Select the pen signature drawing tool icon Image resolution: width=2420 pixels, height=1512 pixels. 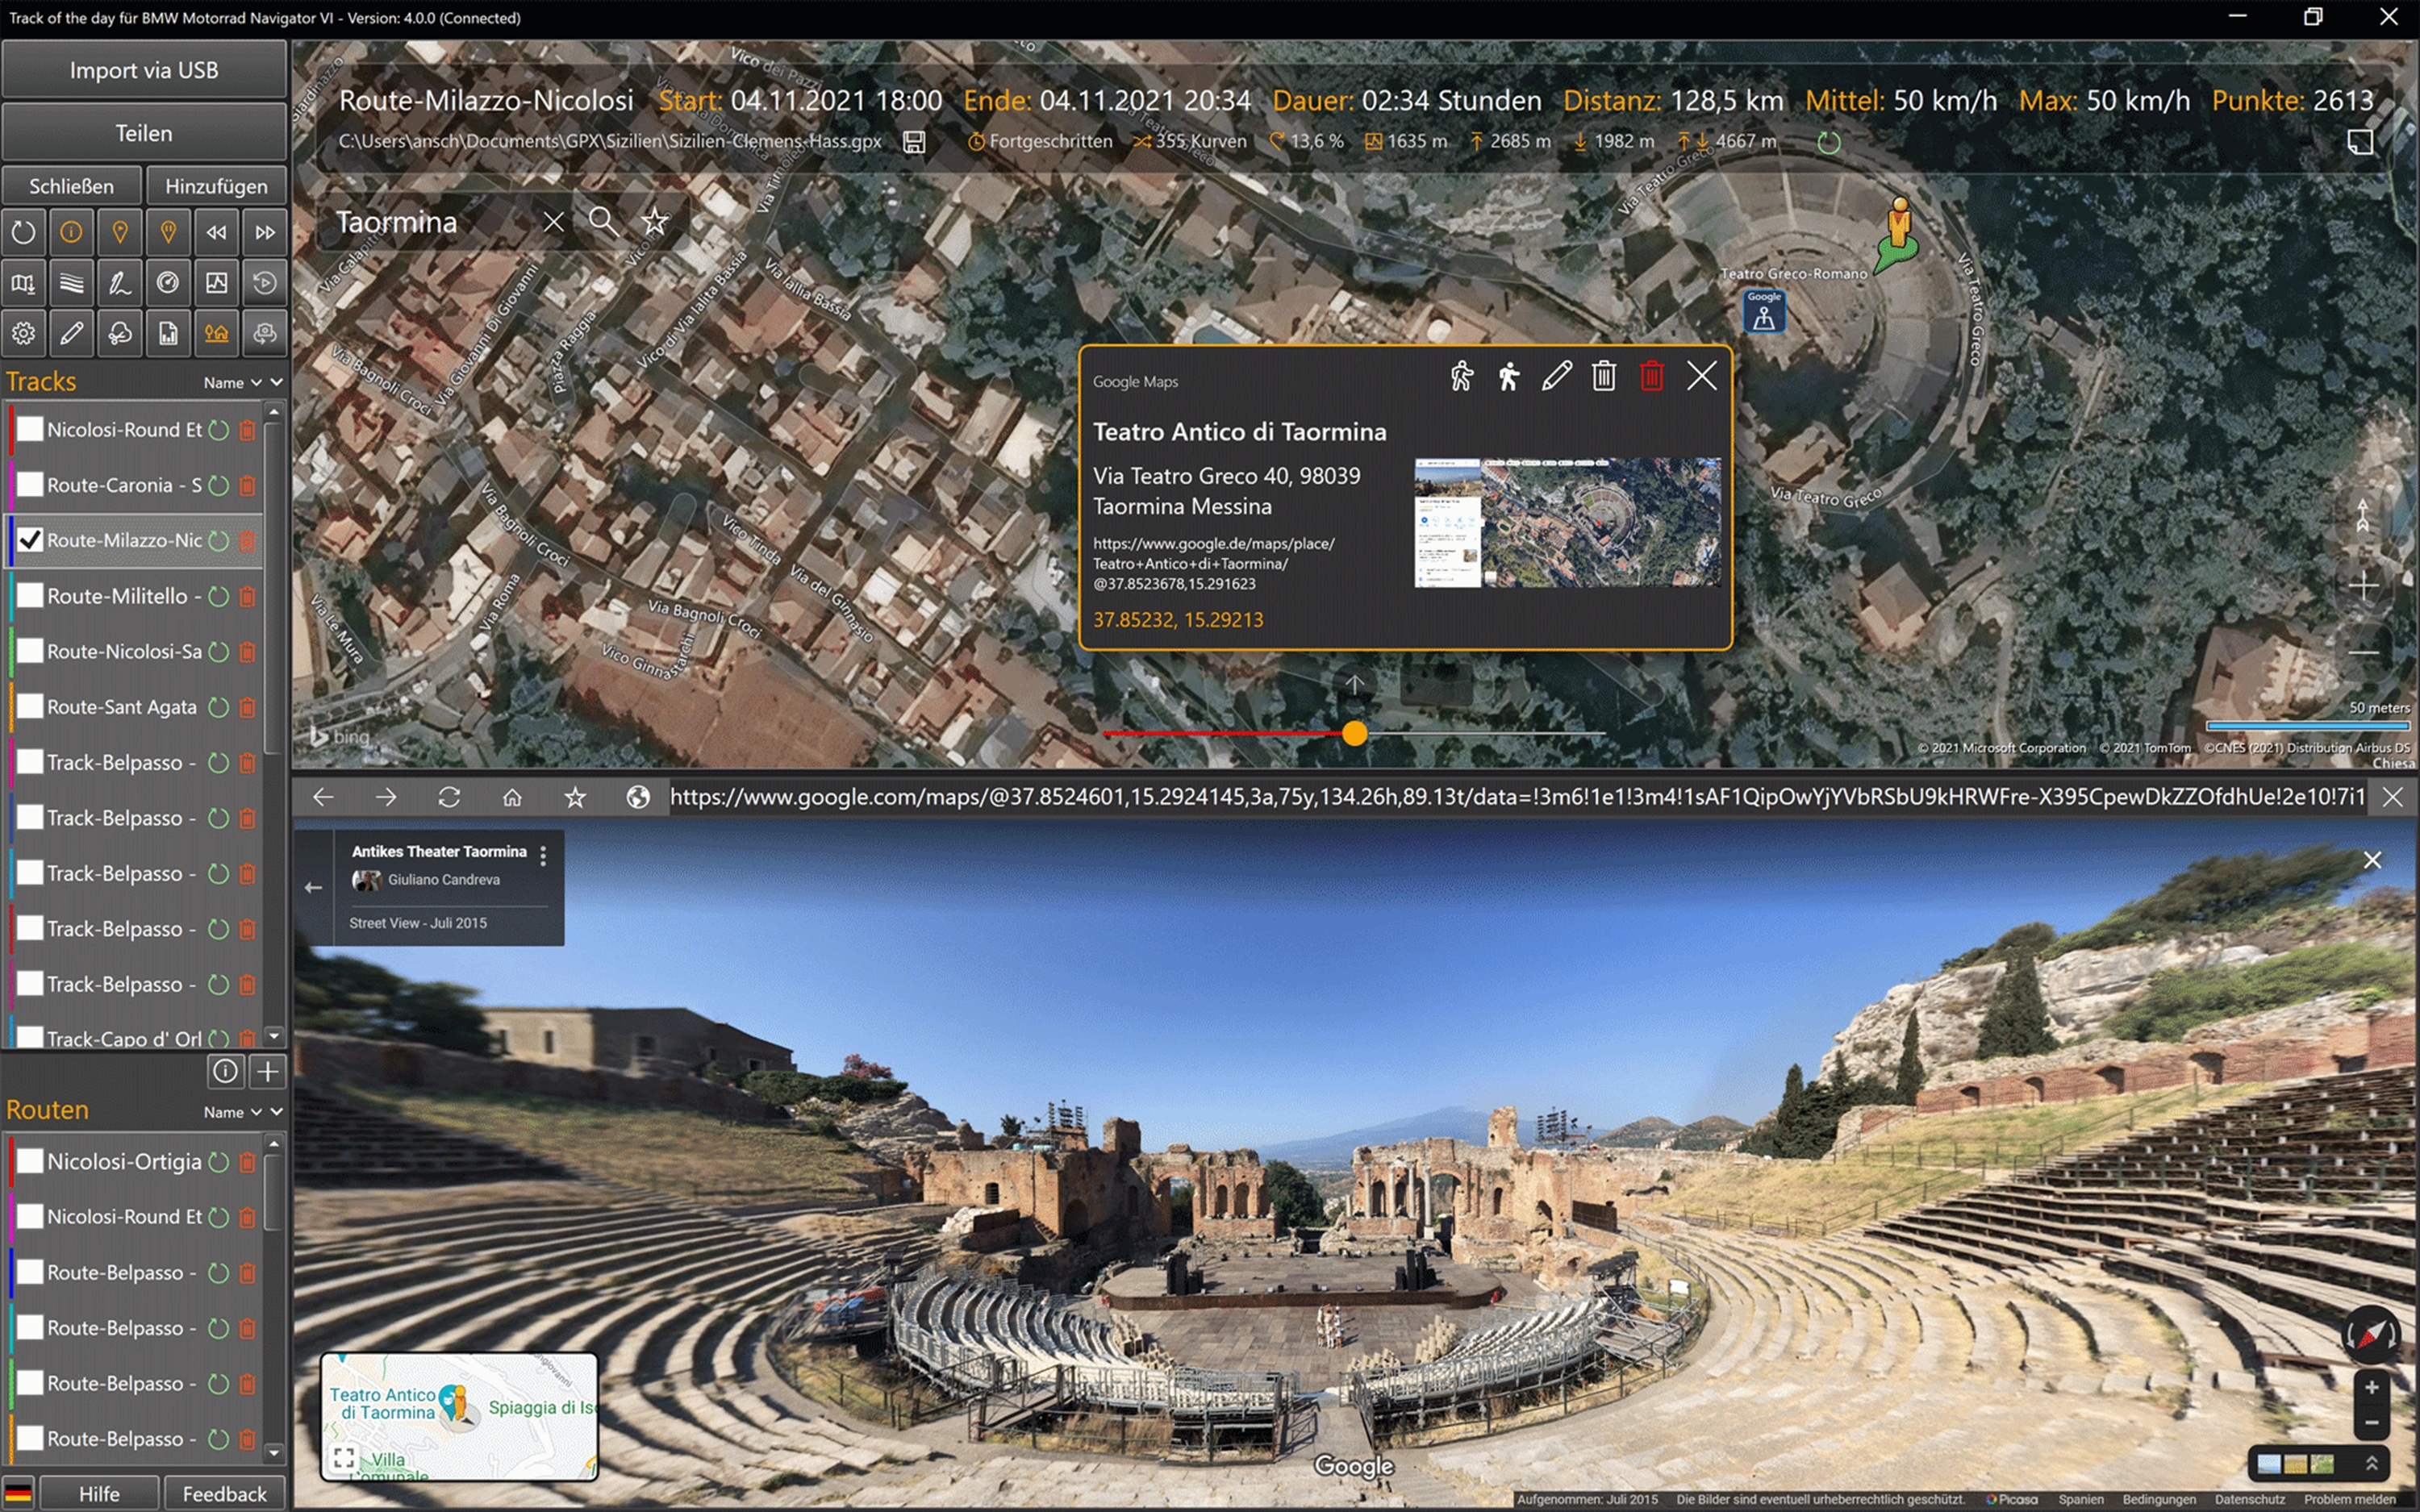pos(120,283)
